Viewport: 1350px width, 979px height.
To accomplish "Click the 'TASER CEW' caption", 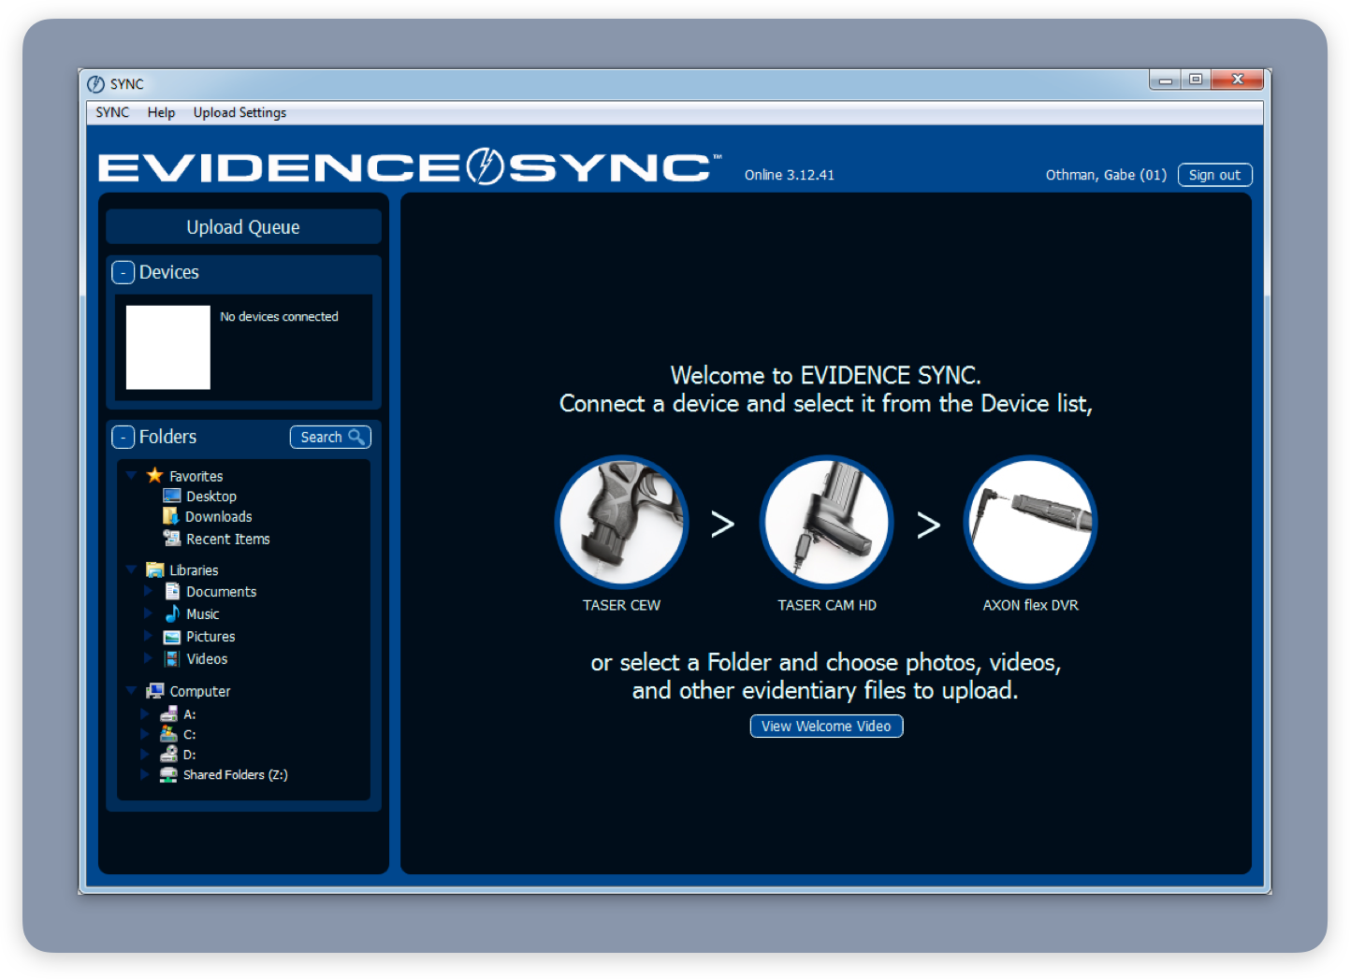I will click(x=621, y=606).
